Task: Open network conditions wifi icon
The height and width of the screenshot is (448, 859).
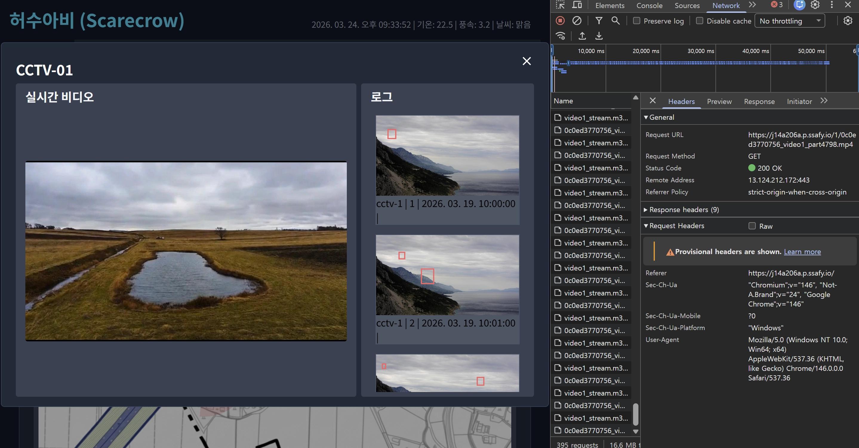Action: [560, 36]
